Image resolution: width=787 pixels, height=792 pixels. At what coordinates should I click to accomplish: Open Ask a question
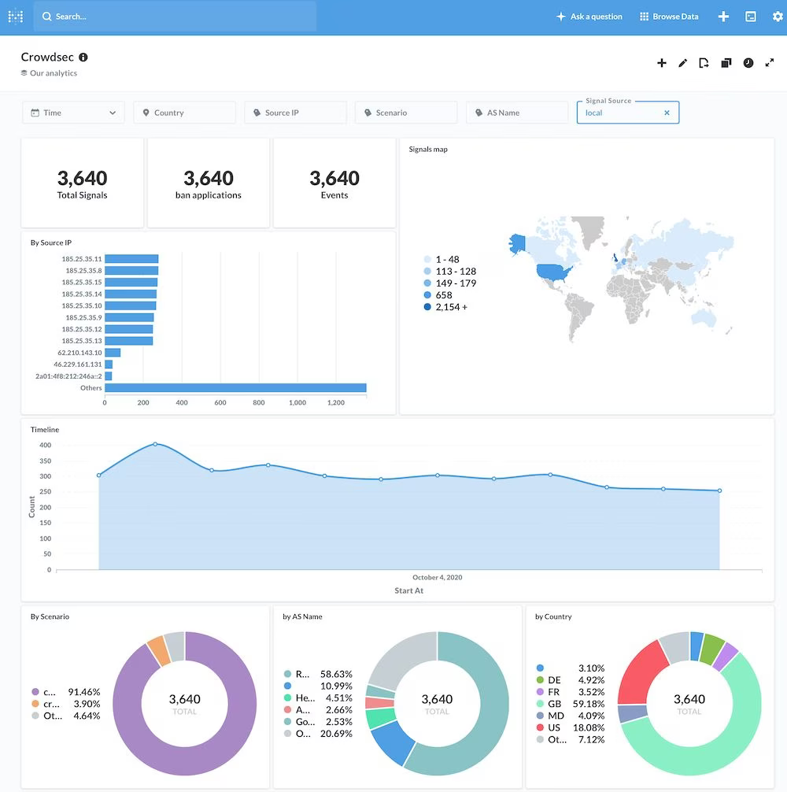(x=589, y=17)
